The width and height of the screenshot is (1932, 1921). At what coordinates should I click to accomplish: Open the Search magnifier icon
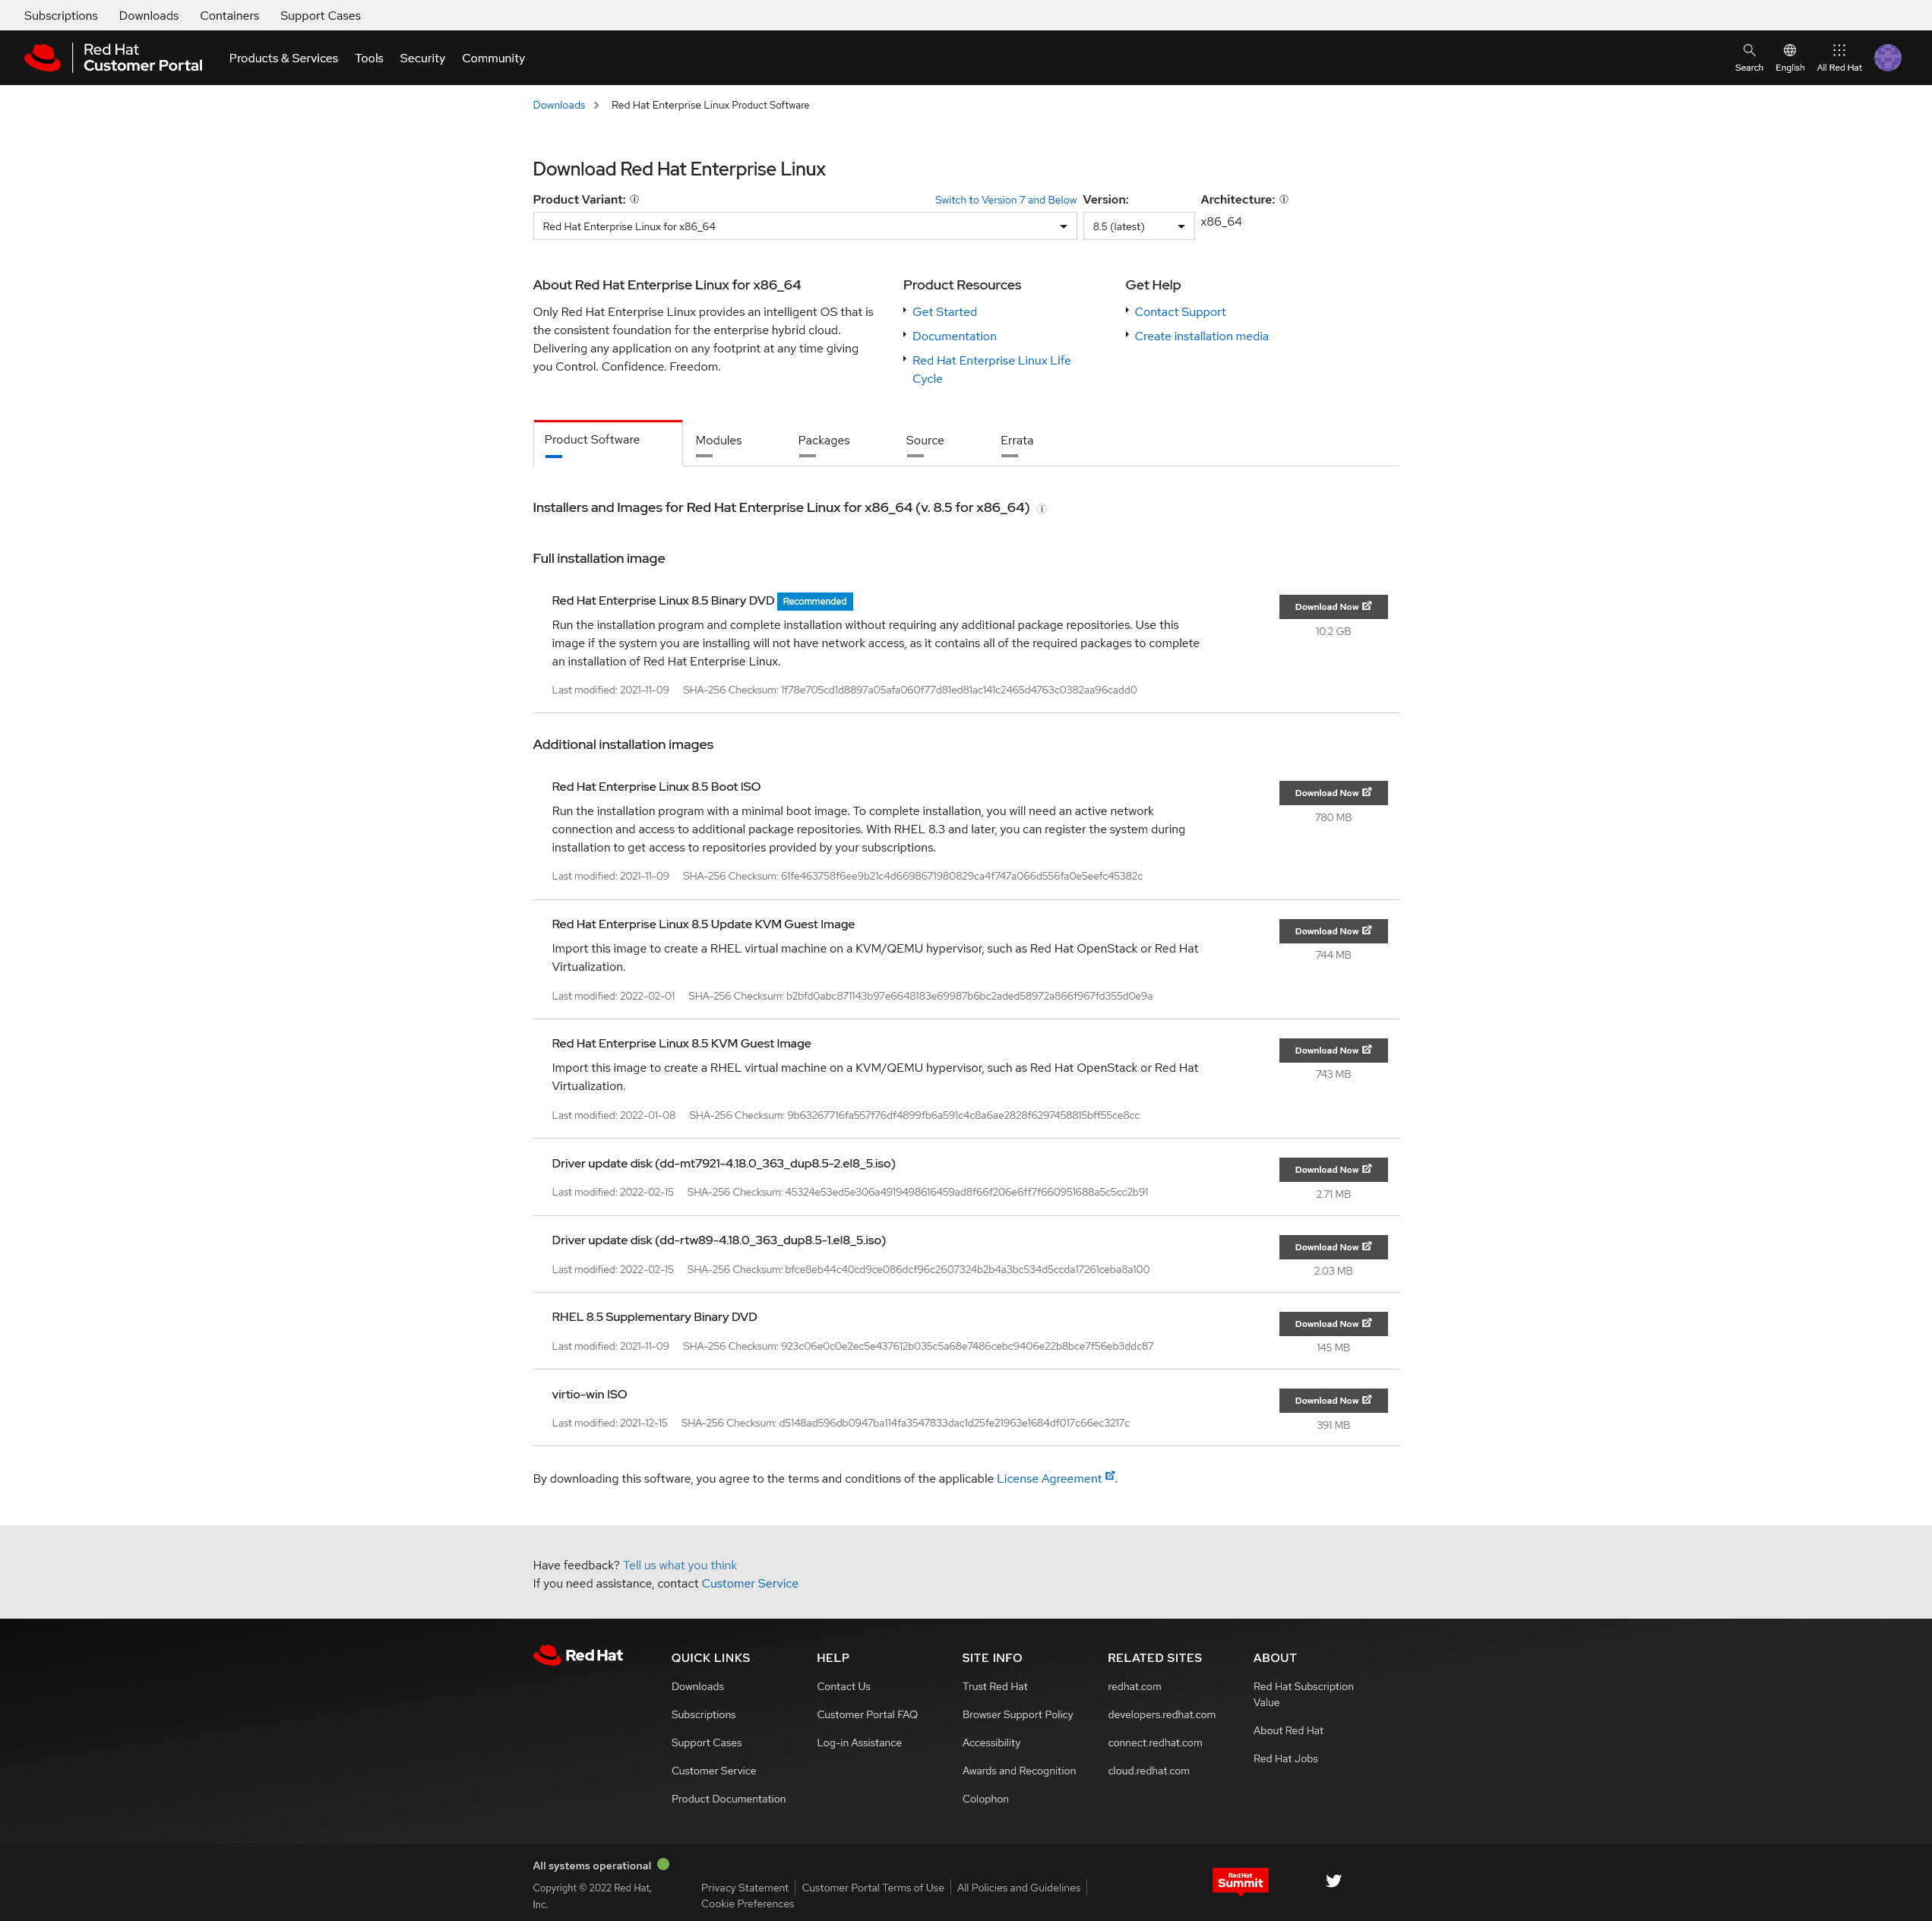click(1748, 50)
